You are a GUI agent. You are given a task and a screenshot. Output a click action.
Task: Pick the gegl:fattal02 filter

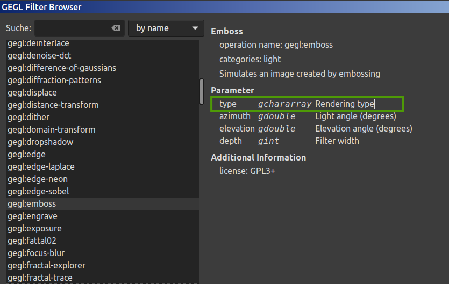103,241
